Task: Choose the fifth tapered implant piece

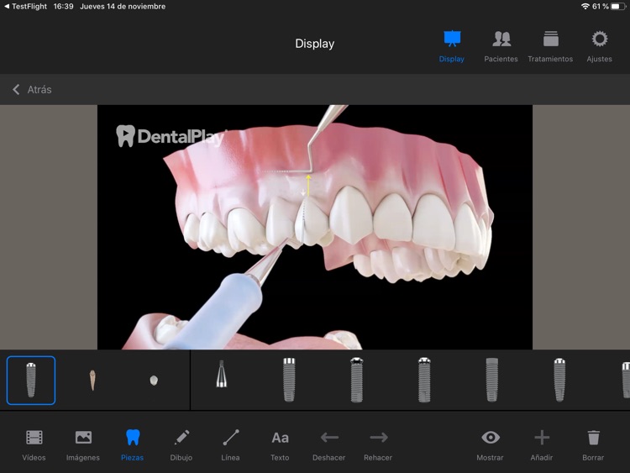Action: point(559,380)
